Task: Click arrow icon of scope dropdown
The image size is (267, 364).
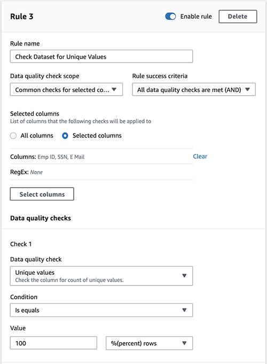Action: pos(114,89)
